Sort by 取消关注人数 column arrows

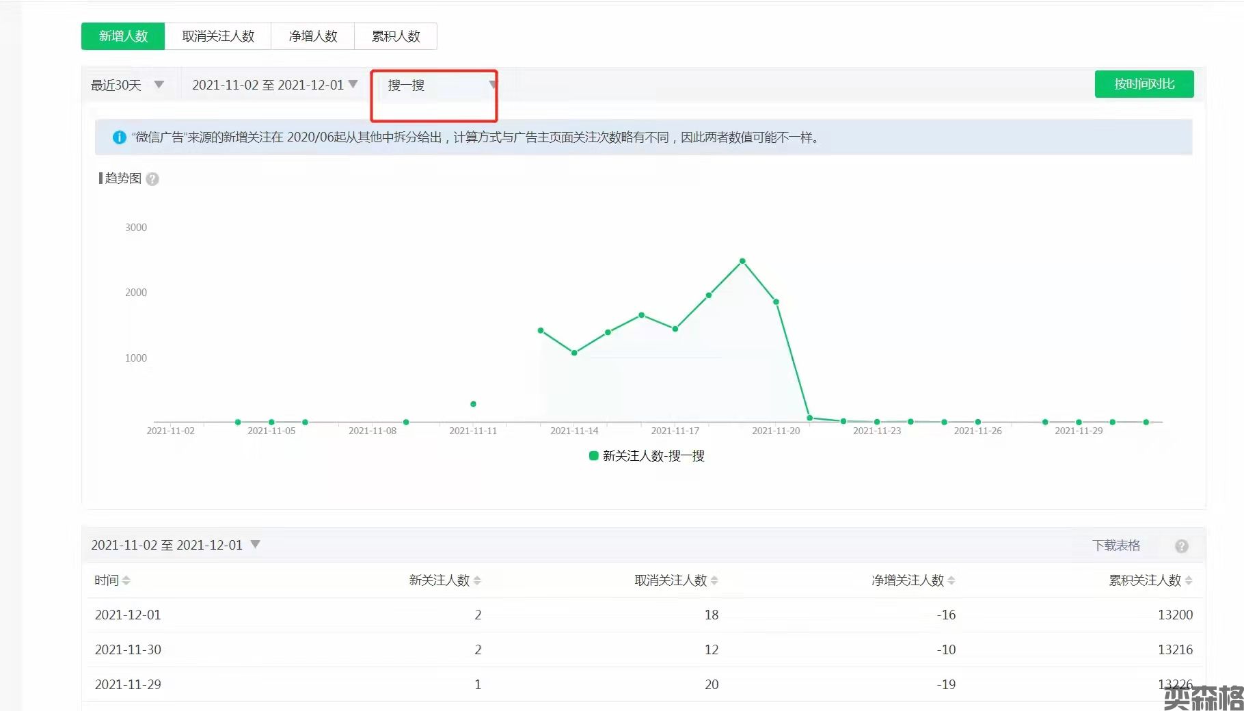pos(714,580)
